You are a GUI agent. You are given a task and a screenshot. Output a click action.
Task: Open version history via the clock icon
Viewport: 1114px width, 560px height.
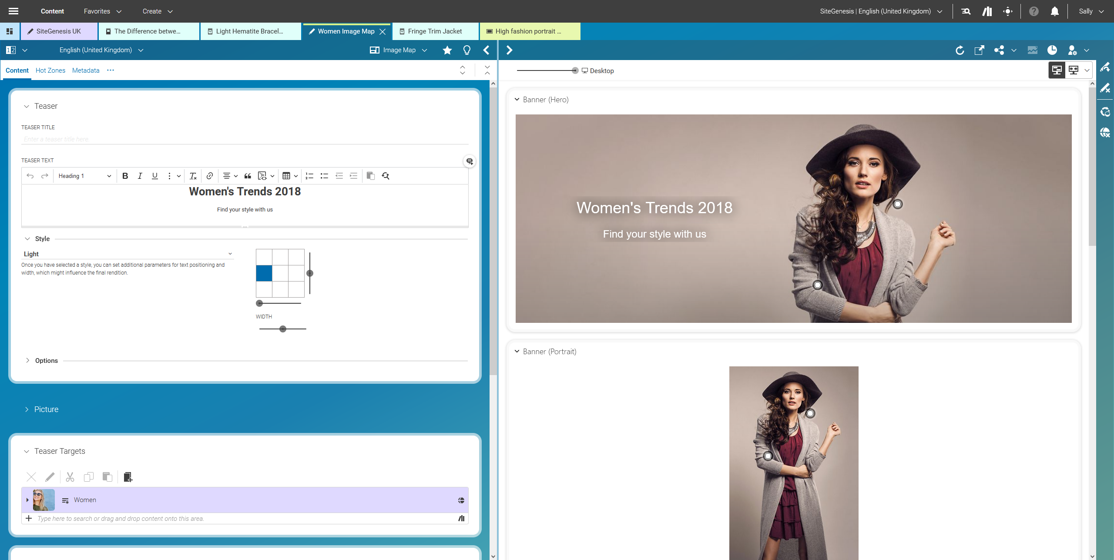[1053, 50]
